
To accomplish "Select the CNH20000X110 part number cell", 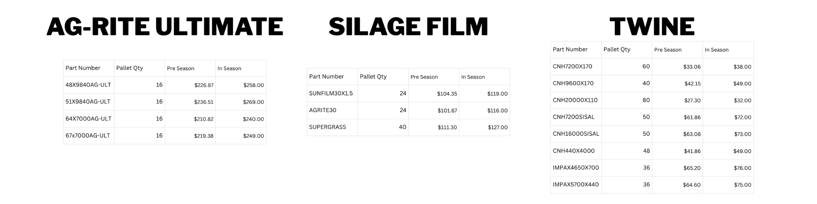I will click(x=575, y=100).
